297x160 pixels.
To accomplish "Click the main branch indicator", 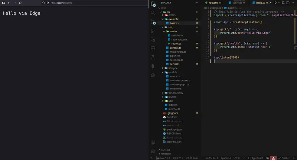I will tap(161, 158).
